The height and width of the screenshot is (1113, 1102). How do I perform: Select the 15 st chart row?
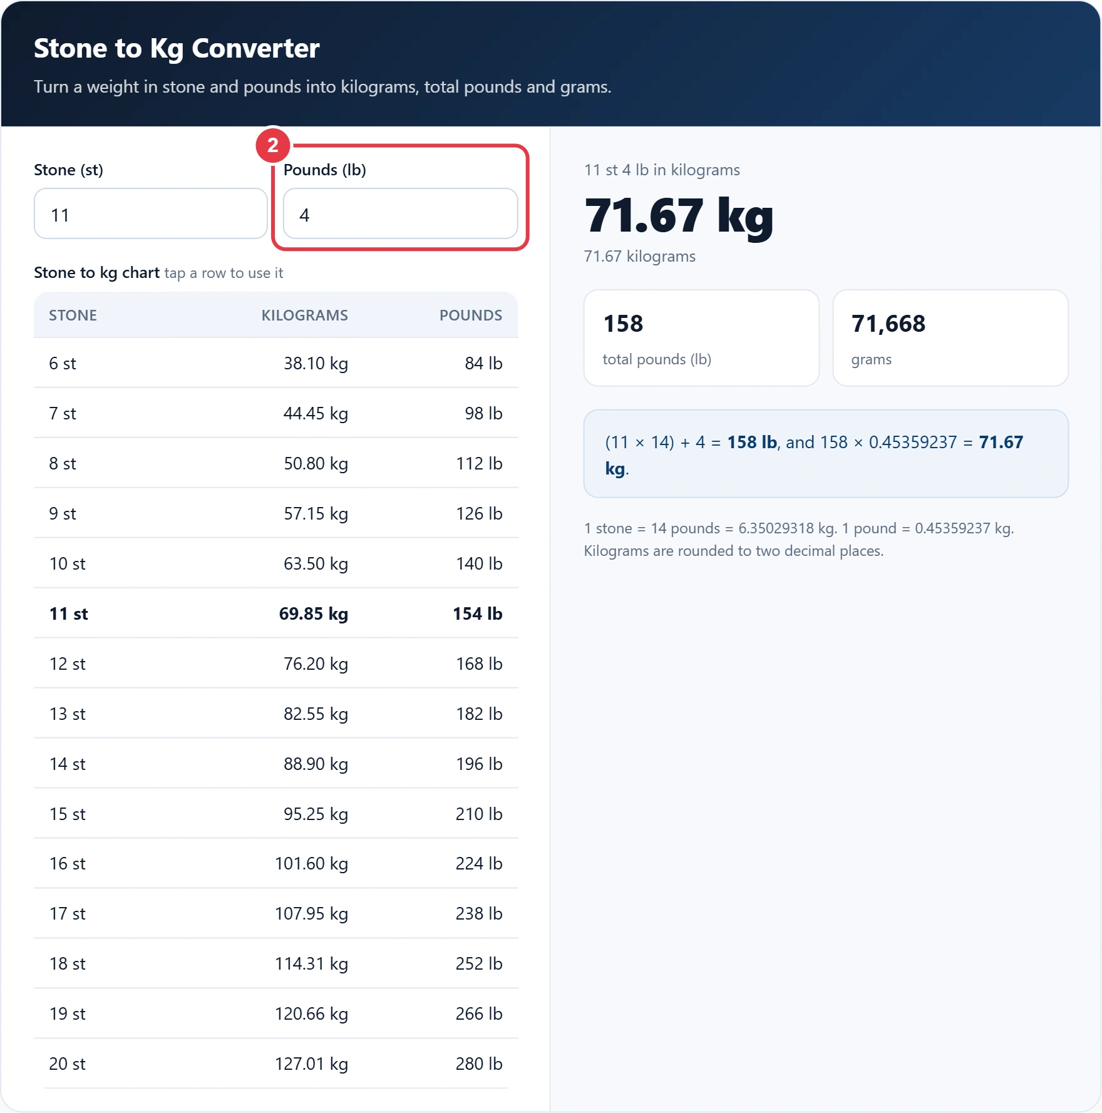click(x=276, y=814)
